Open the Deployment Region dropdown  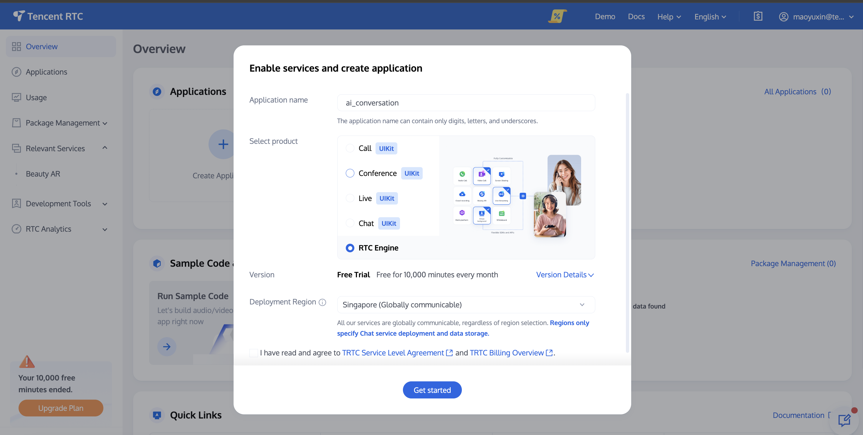pos(466,305)
